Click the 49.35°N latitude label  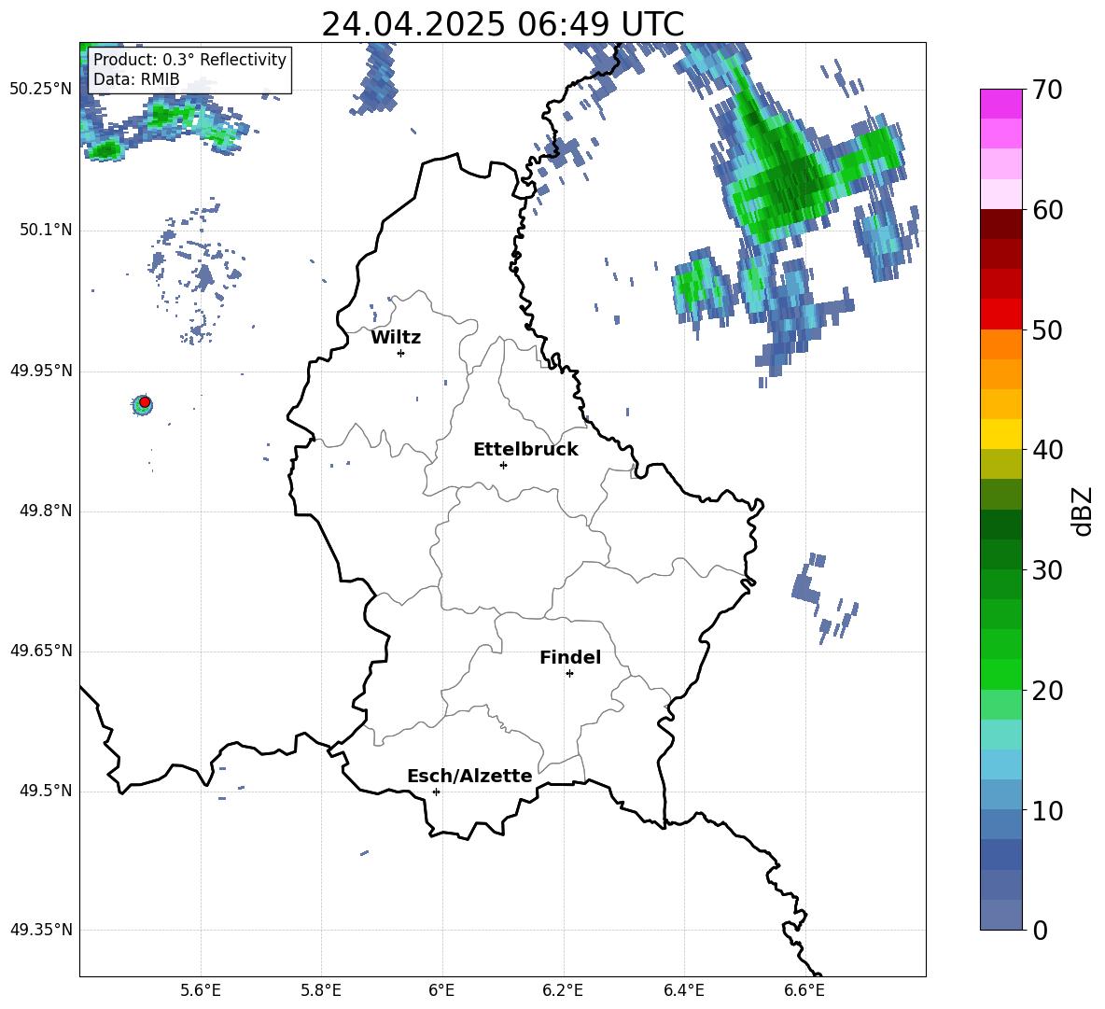41,930
